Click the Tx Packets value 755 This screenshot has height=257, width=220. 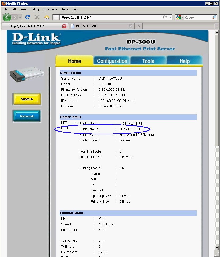click(102, 241)
